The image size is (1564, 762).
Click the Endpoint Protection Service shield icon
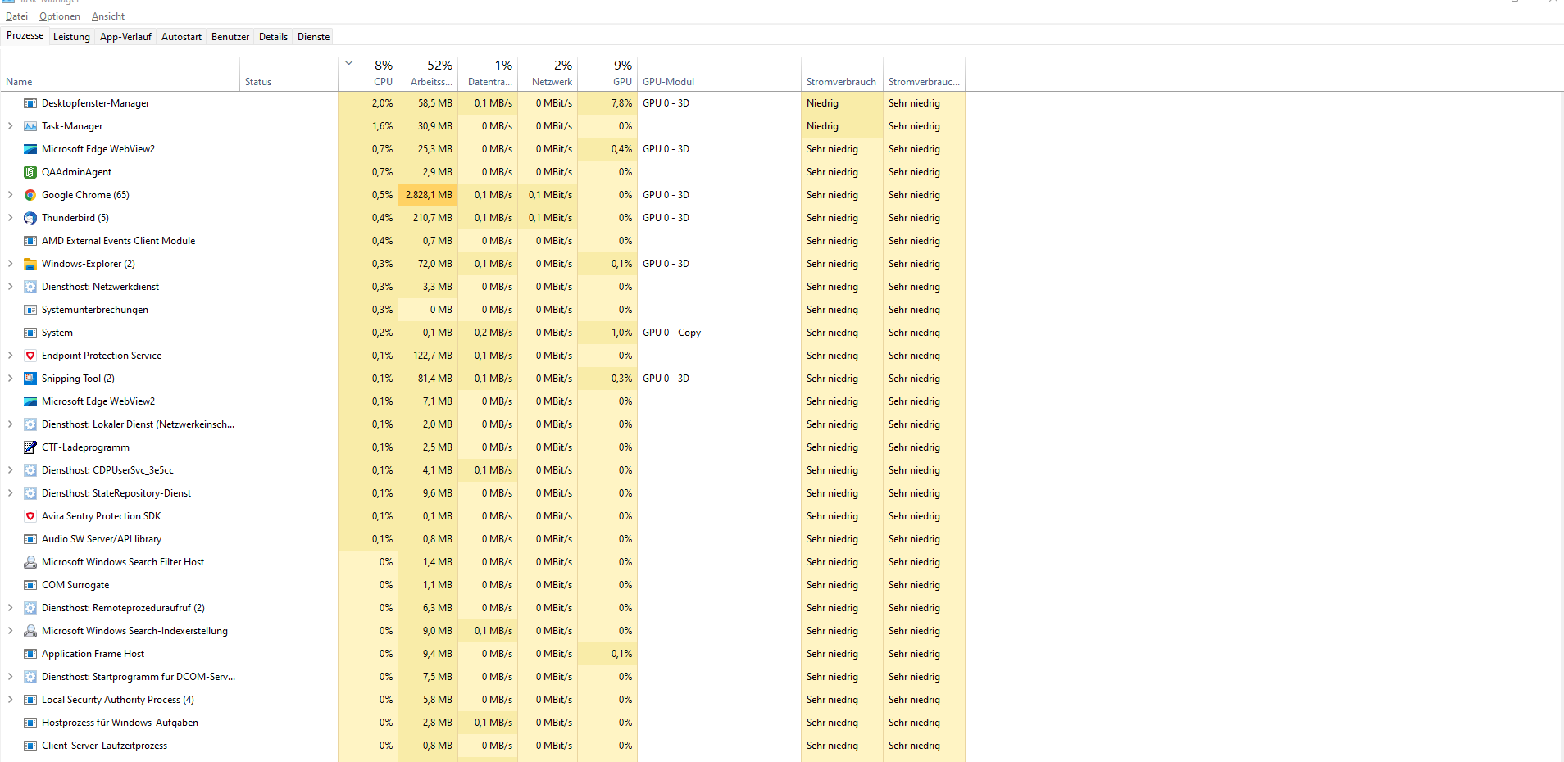(x=30, y=356)
